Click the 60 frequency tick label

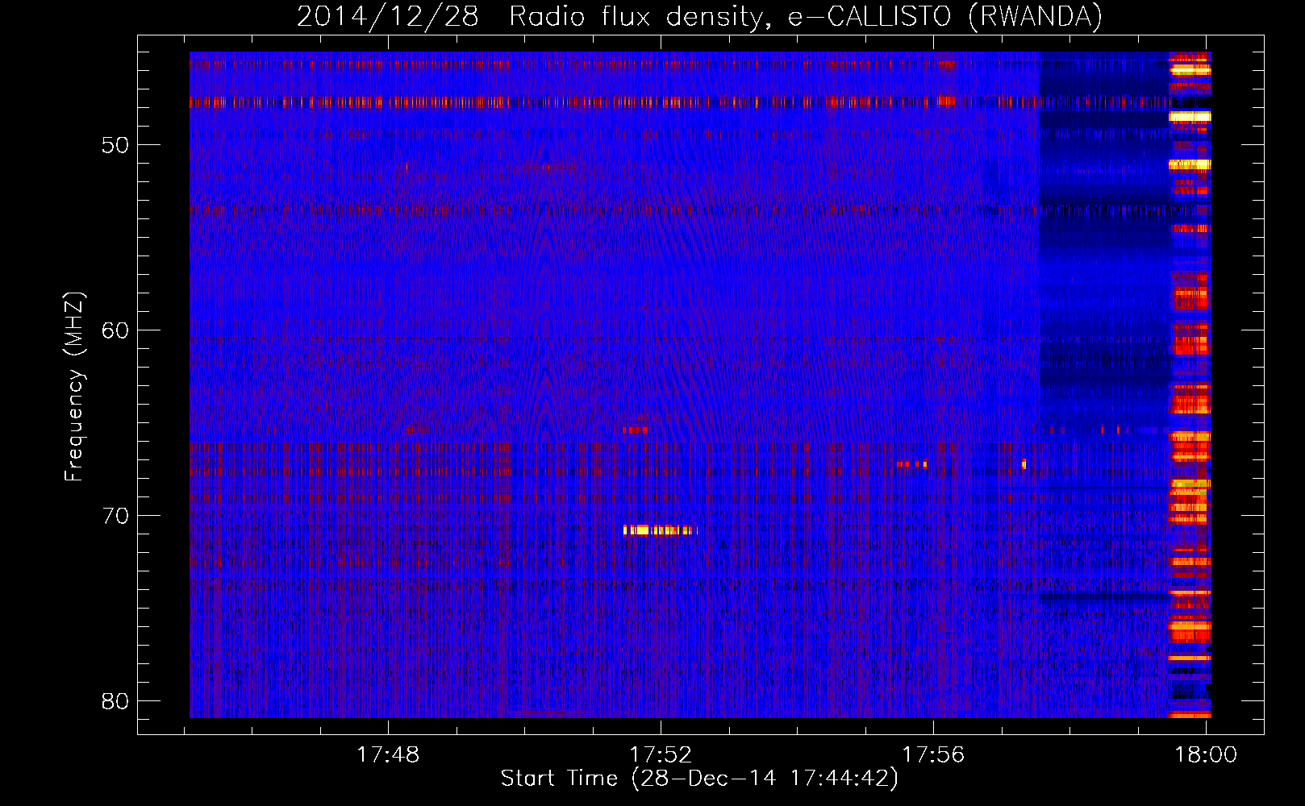click(115, 330)
